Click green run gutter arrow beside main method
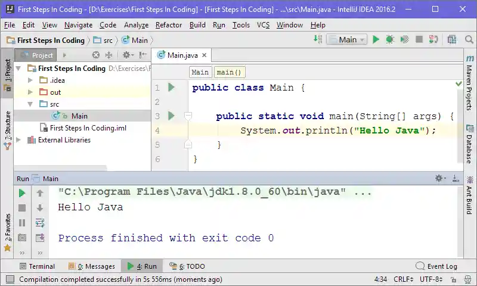This screenshot has height=286, width=477. (x=172, y=116)
